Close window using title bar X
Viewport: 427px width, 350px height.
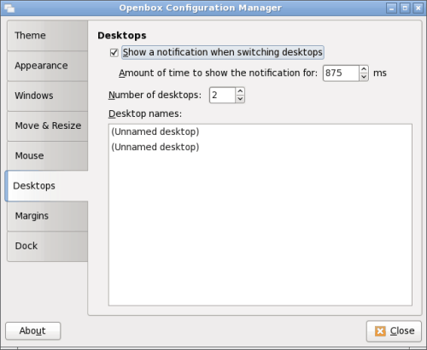tap(418, 9)
